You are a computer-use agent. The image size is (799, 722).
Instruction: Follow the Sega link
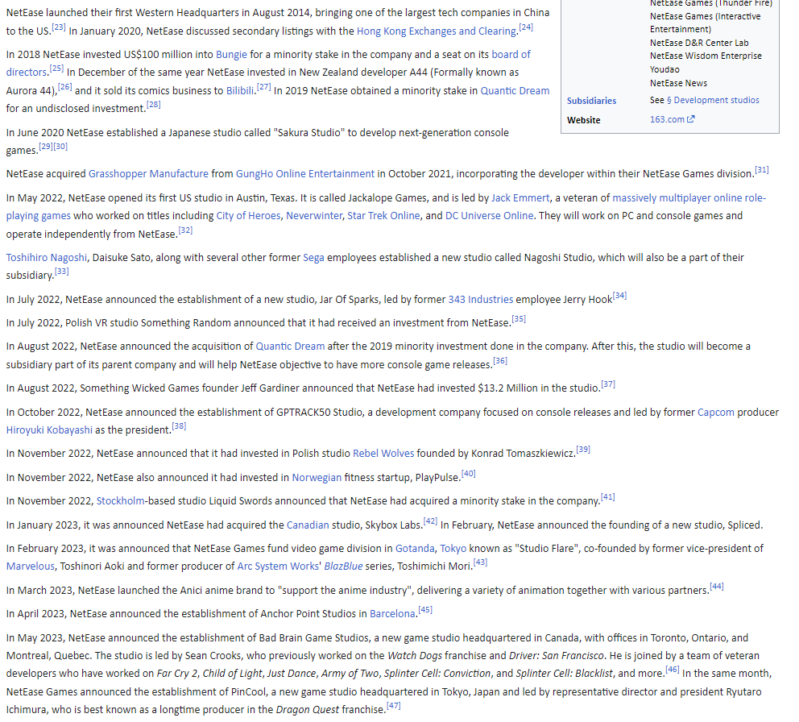point(313,258)
